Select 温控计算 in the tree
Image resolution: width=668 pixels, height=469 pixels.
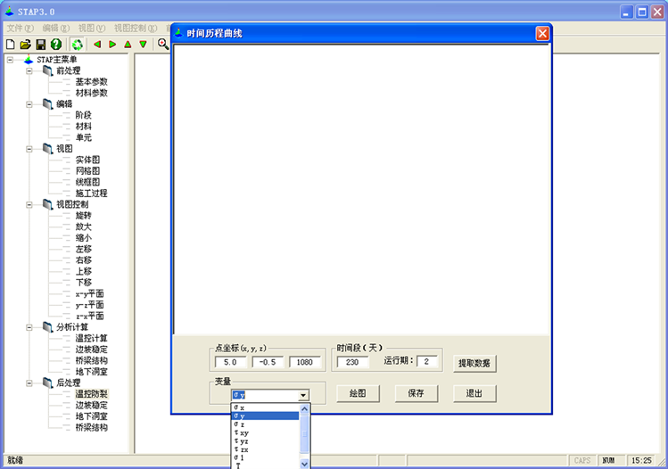[x=90, y=338]
